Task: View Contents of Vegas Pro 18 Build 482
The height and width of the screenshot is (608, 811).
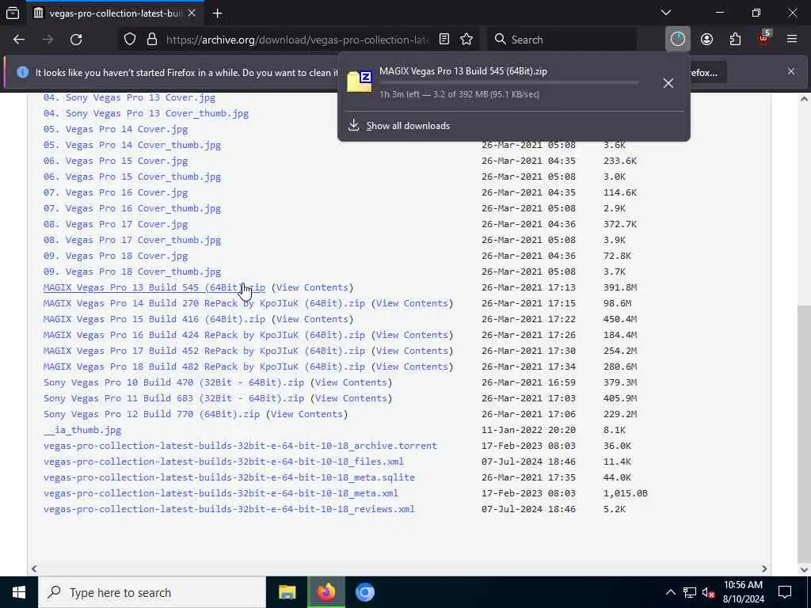Action: 412,367
